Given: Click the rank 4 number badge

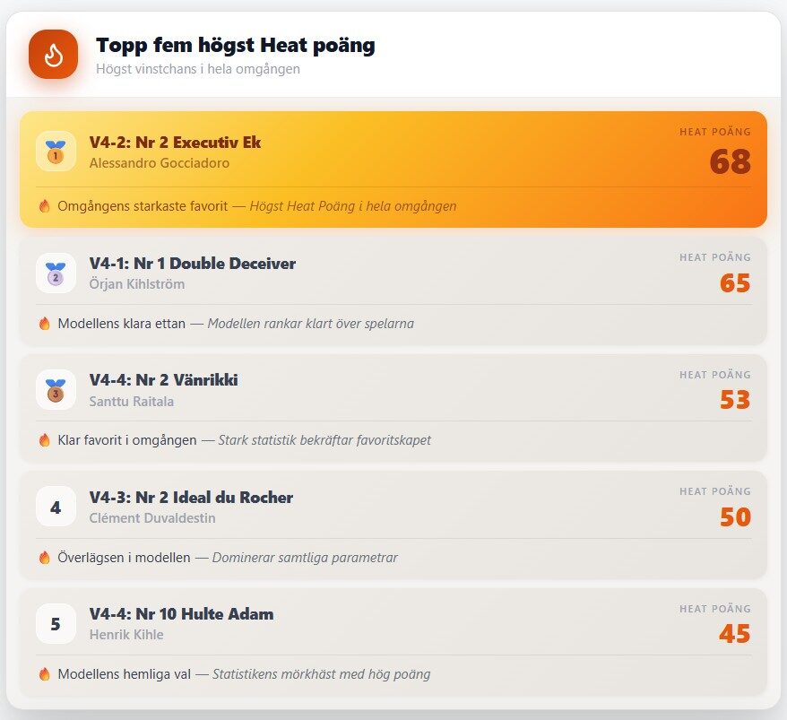Looking at the screenshot, I should pyautogui.click(x=56, y=507).
